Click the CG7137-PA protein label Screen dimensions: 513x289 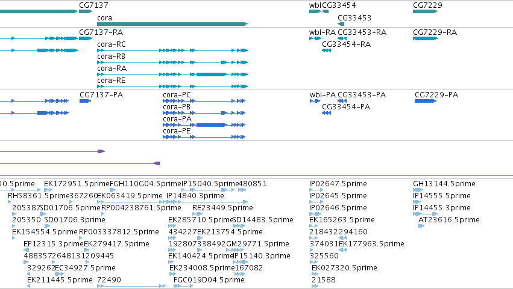(101, 95)
